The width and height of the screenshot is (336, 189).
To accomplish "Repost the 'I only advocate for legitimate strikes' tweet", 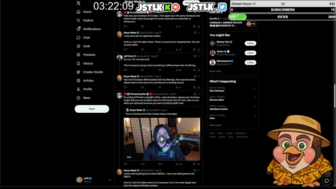I will click(142, 49).
